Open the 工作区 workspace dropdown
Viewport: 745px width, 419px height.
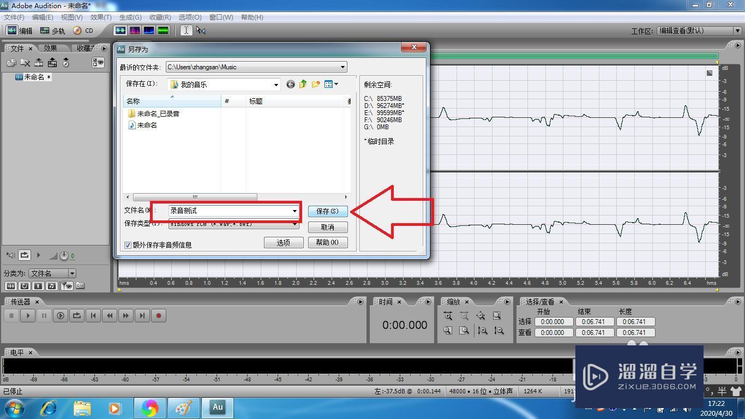(x=737, y=31)
